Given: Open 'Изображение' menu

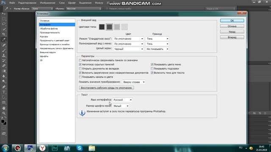Looking at the screenshot, I should pyautogui.click(x=47, y=3).
